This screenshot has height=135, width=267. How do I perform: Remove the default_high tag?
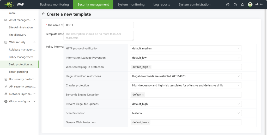click(x=150, y=67)
